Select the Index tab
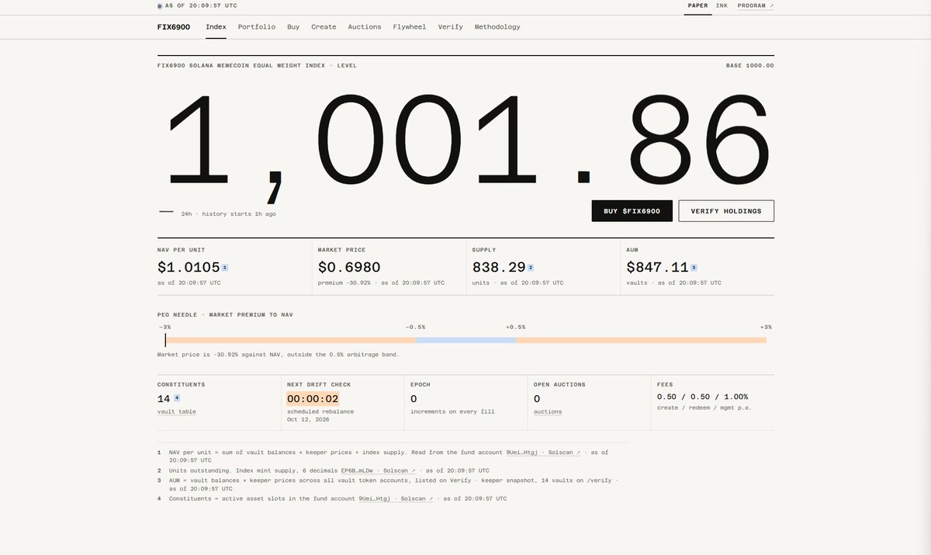 216,26
